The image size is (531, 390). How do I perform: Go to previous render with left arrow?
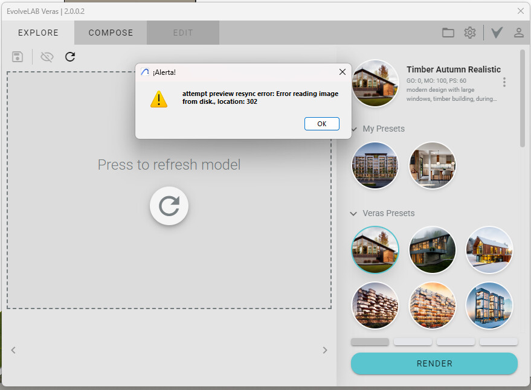(13, 350)
